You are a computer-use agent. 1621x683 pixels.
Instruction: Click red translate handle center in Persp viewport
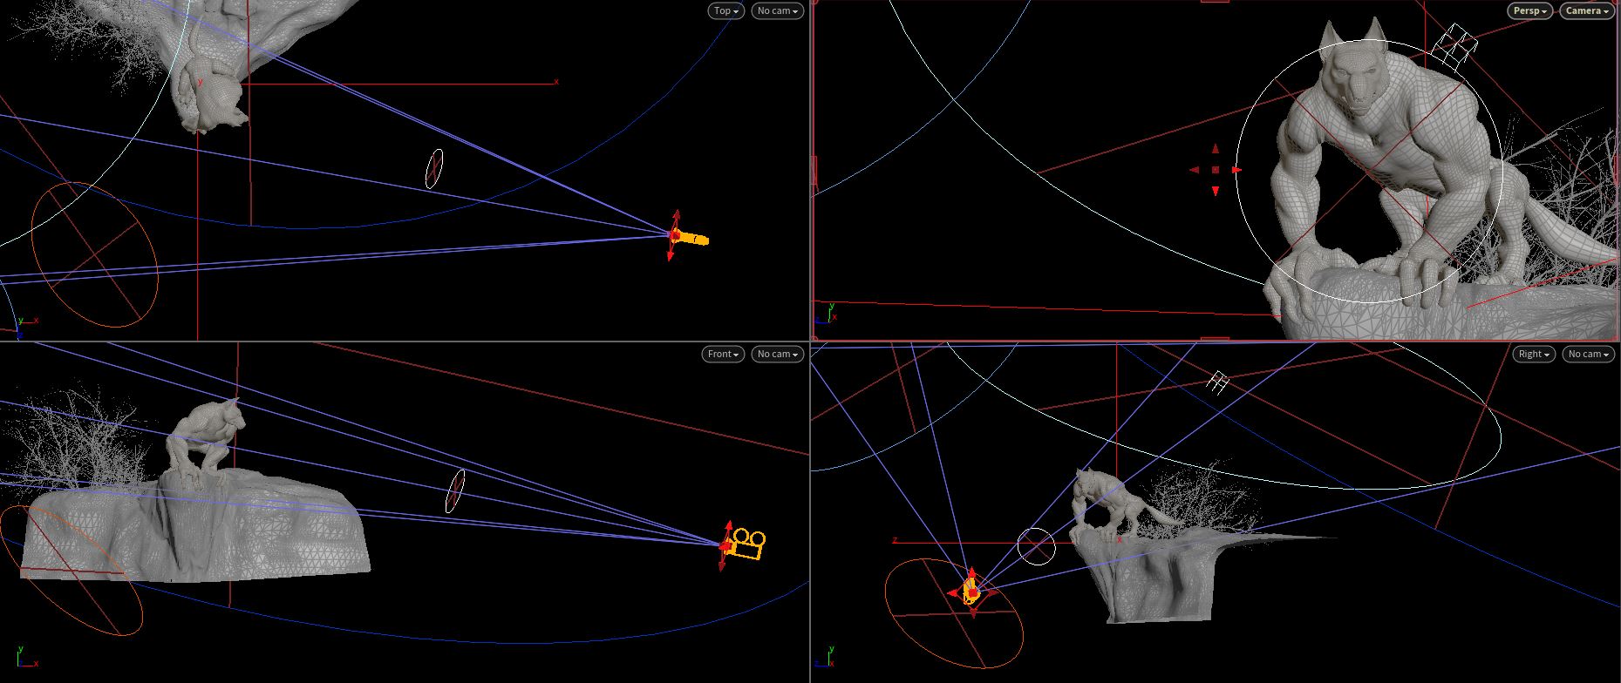click(1216, 170)
